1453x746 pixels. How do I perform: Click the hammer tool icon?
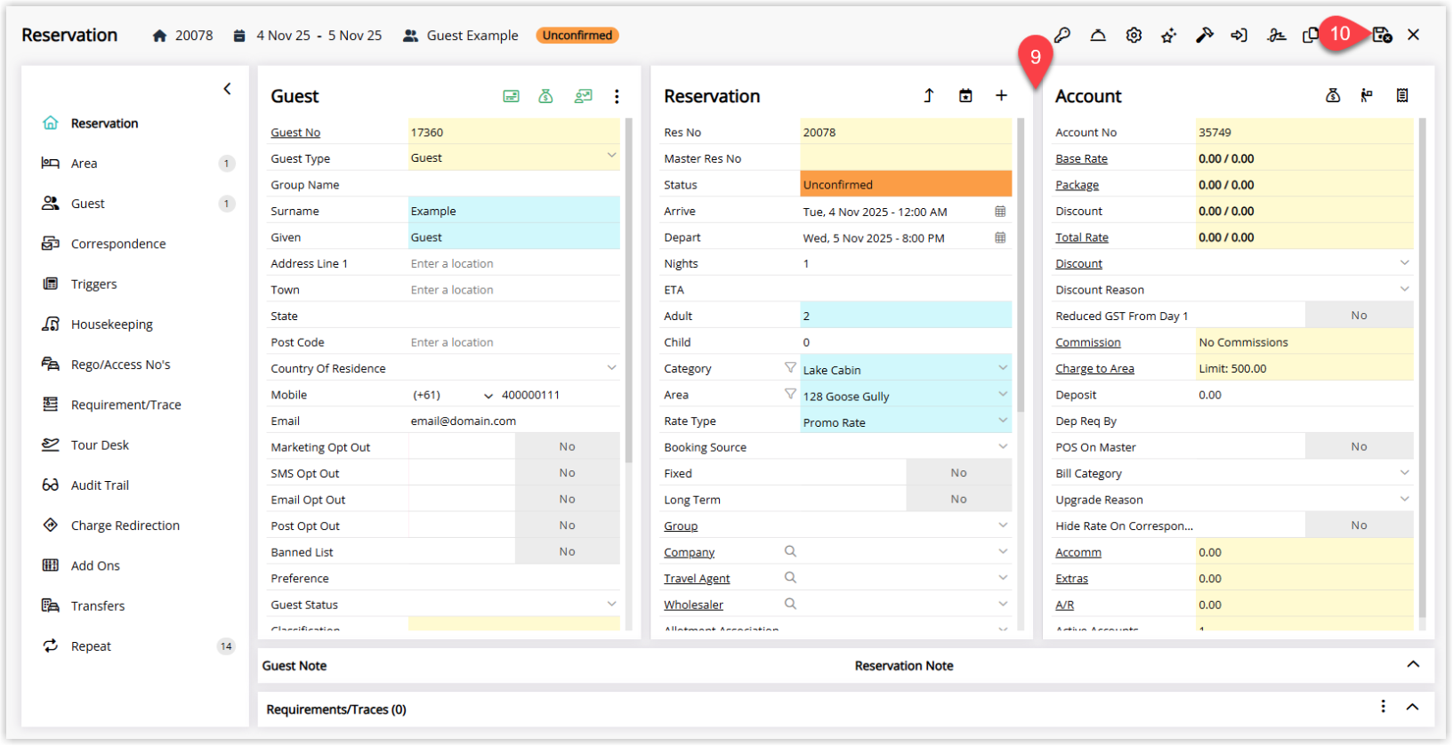(x=1205, y=36)
